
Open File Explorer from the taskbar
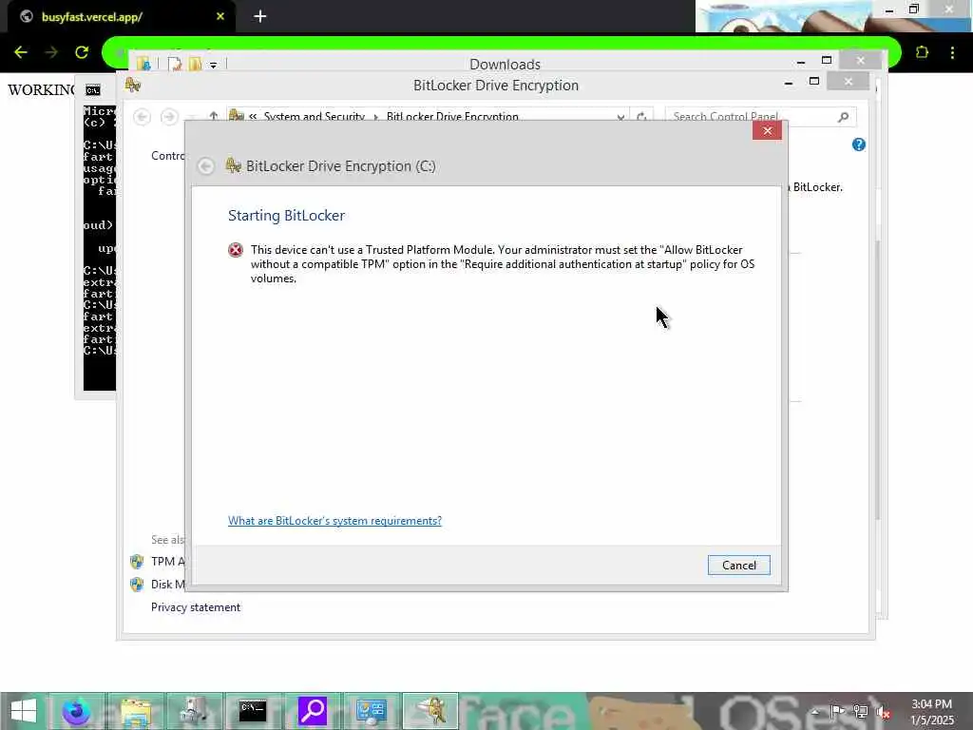pyautogui.click(x=135, y=711)
